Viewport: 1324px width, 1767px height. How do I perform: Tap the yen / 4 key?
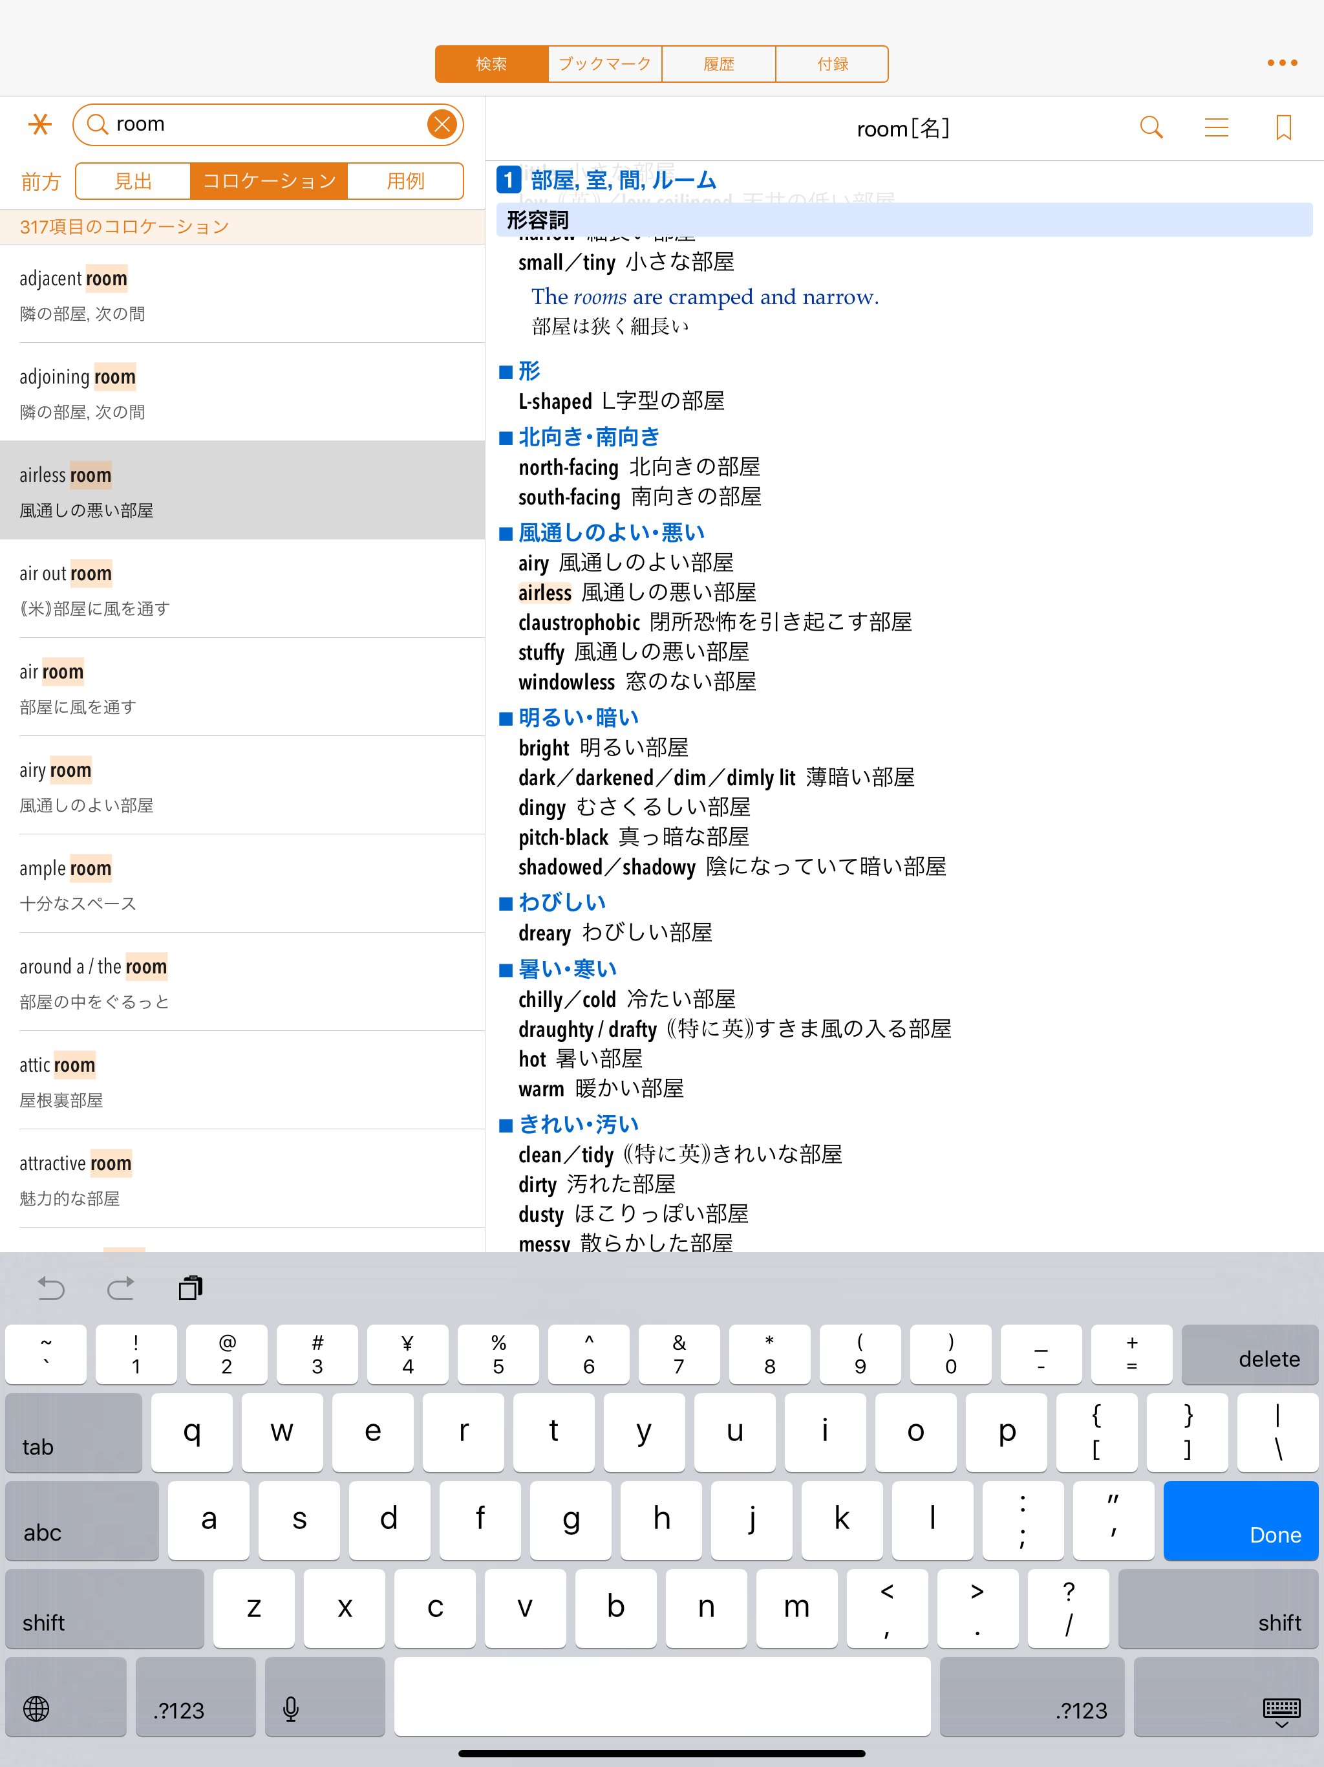coord(407,1355)
